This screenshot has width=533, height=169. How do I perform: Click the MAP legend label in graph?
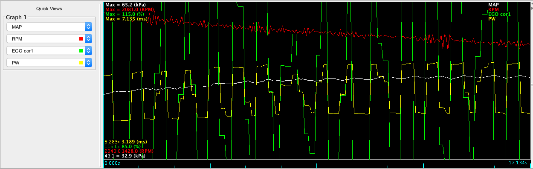click(494, 5)
